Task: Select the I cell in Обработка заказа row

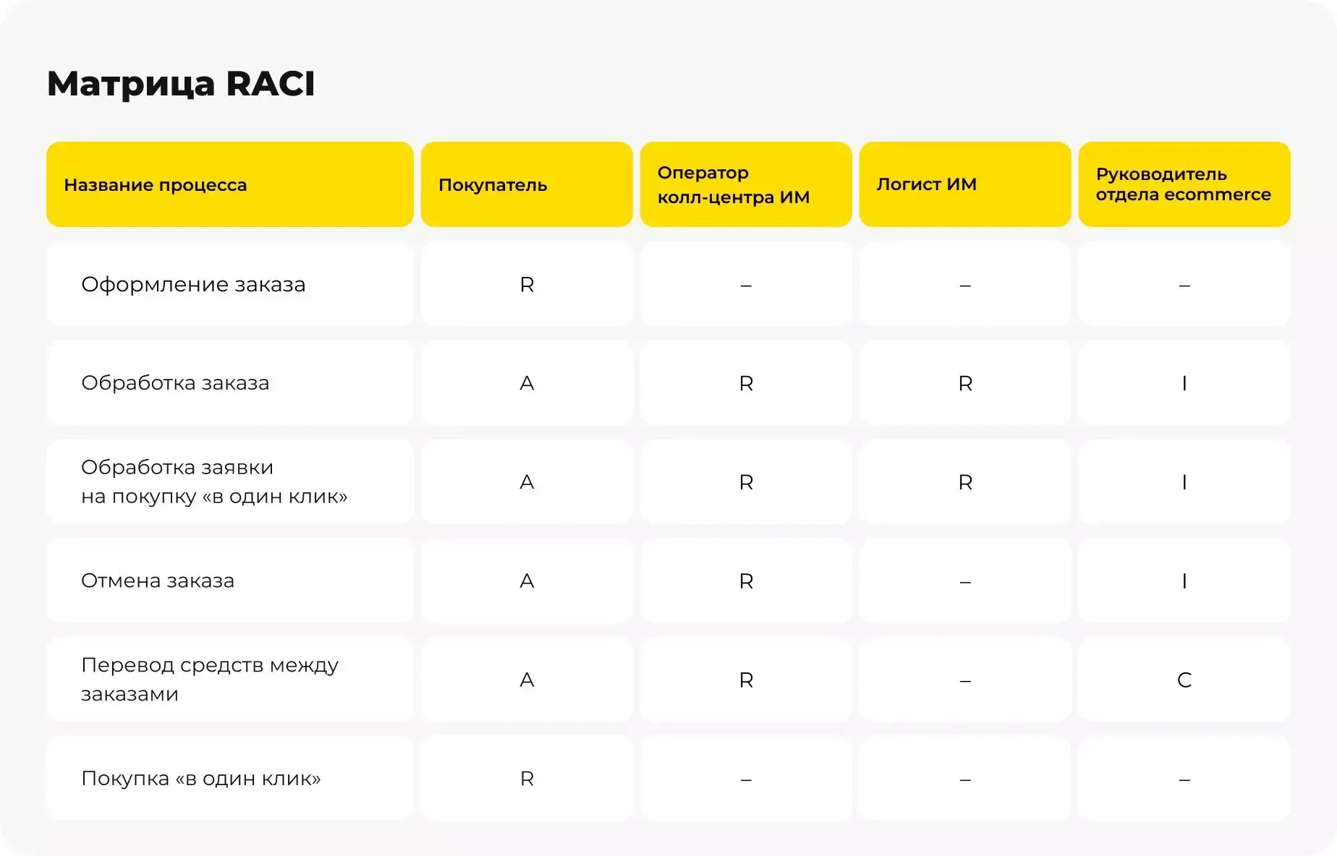Action: [1184, 383]
